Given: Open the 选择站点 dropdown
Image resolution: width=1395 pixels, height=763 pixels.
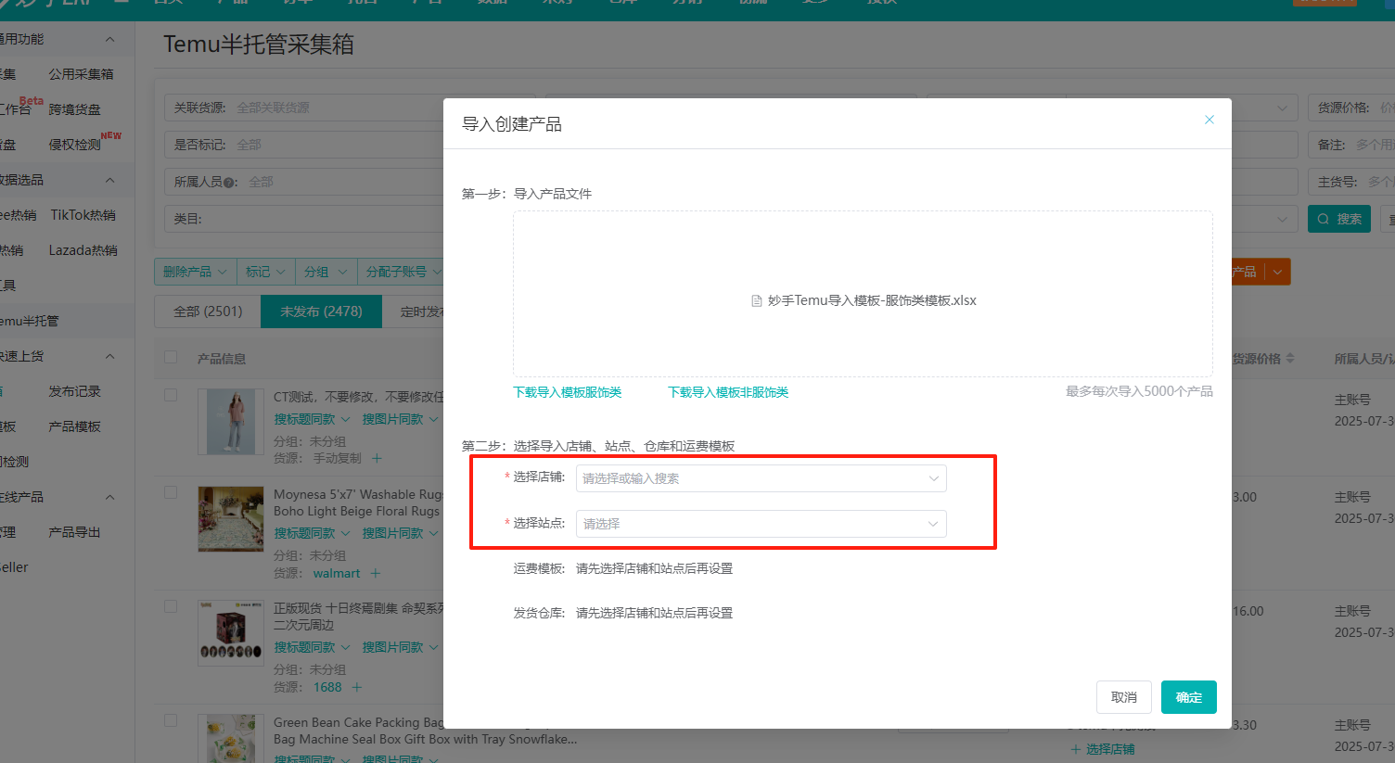Looking at the screenshot, I should click(761, 524).
